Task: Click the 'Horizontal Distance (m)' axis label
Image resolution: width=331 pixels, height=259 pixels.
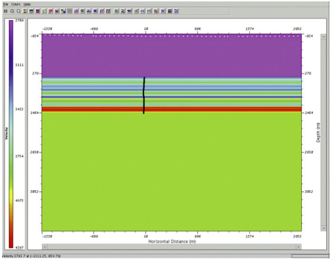Action: (x=172, y=241)
